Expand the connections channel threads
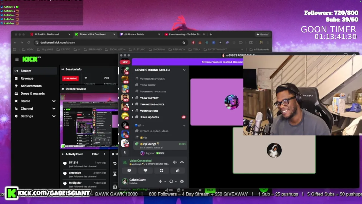The width and height of the screenshot is (362, 204). point(132,111)
